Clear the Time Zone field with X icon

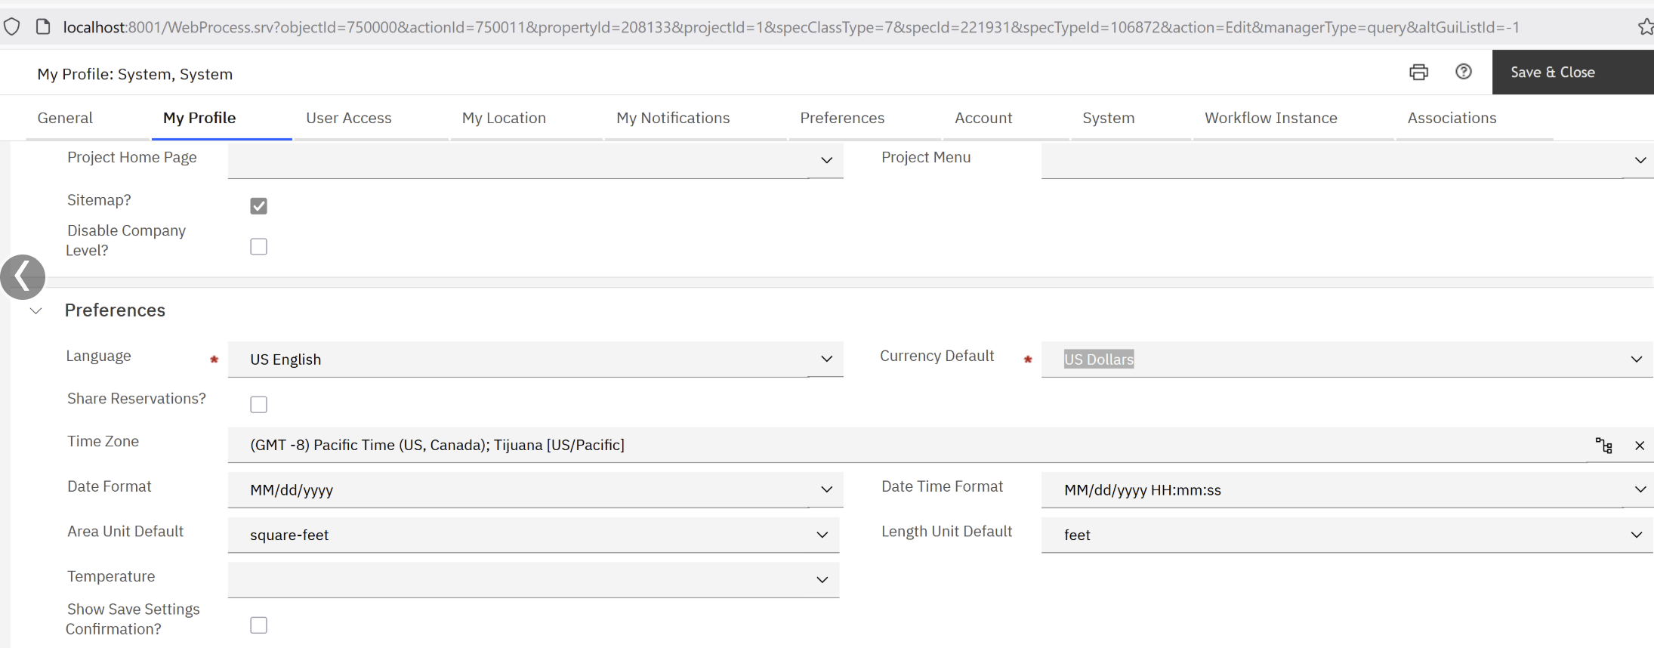[x=1639, y=446]
